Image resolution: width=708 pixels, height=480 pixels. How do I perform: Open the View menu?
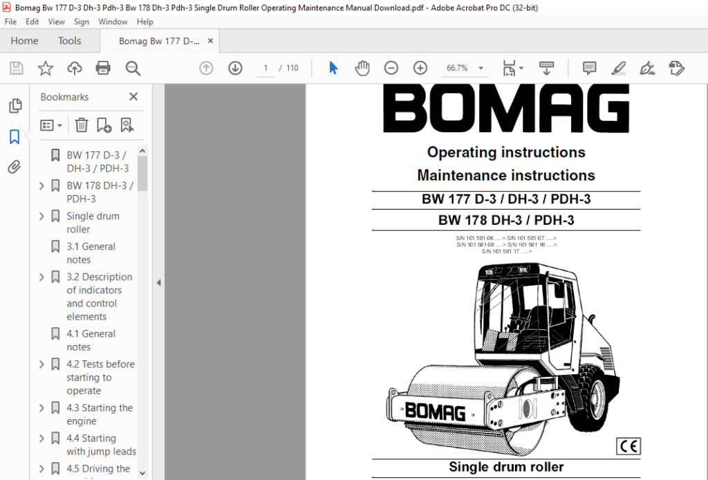tap(57, 21)
